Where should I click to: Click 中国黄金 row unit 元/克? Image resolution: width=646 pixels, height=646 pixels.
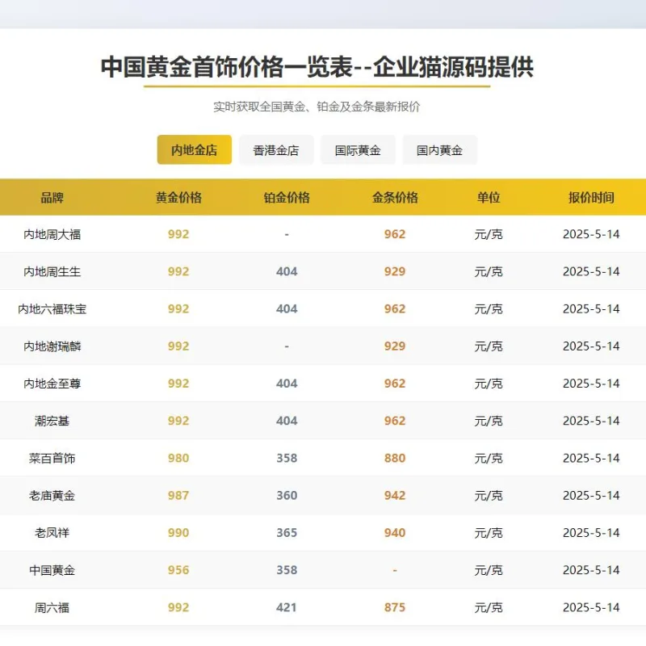click(489, 570)
